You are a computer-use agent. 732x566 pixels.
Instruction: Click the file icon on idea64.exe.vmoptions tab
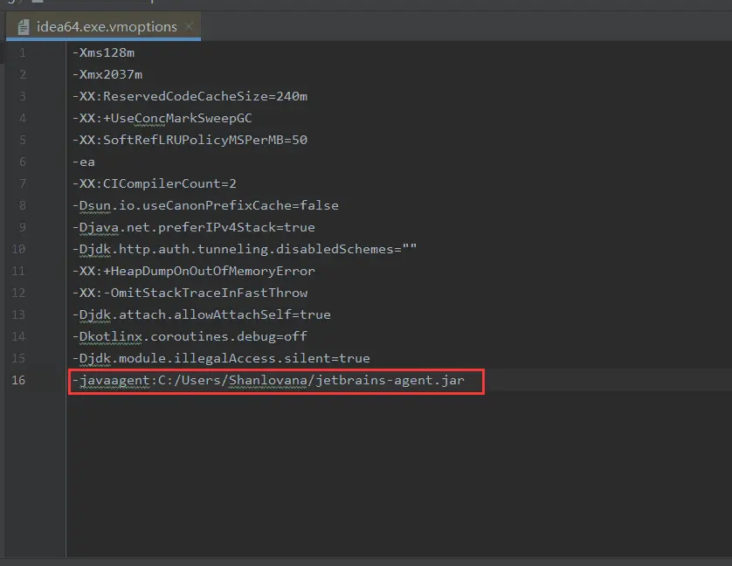point(24,27)
